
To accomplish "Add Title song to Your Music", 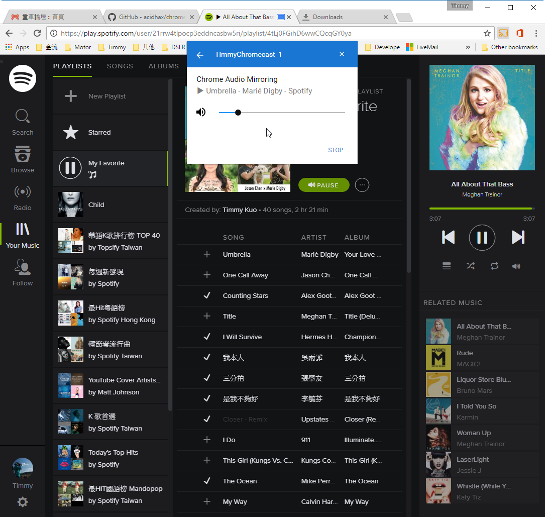I will click(207, 316).
